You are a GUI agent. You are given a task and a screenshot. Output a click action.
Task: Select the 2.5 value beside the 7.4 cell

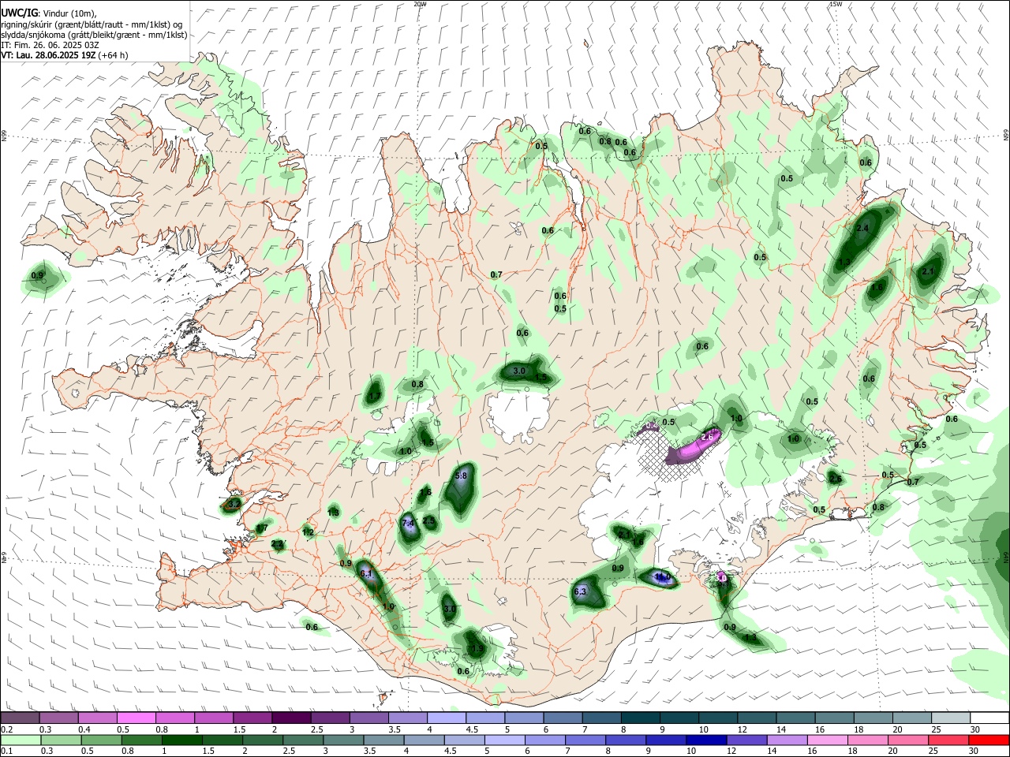point(429,521)
